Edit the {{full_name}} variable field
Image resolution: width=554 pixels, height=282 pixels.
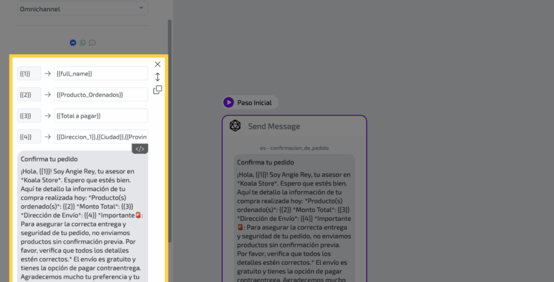point(101,73)
